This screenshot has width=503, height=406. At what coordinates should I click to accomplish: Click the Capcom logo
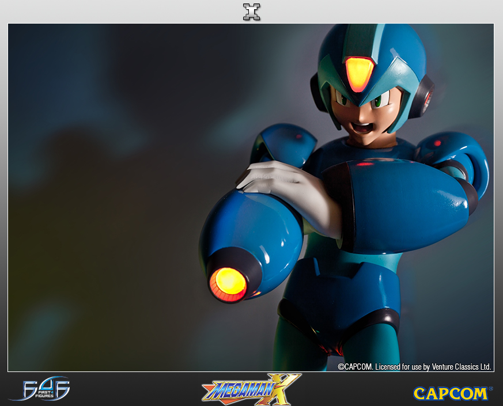pyautogui.click(x=453, y=393)
